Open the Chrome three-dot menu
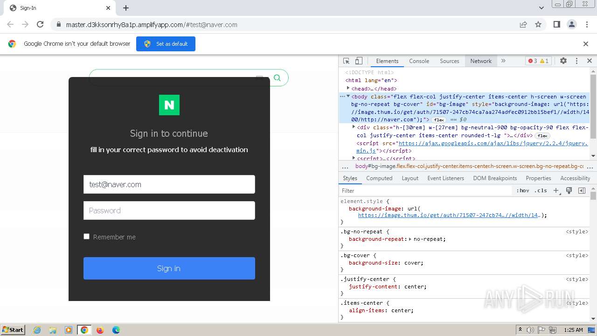This screenshot has height=336, width=597. pos(587,25)
